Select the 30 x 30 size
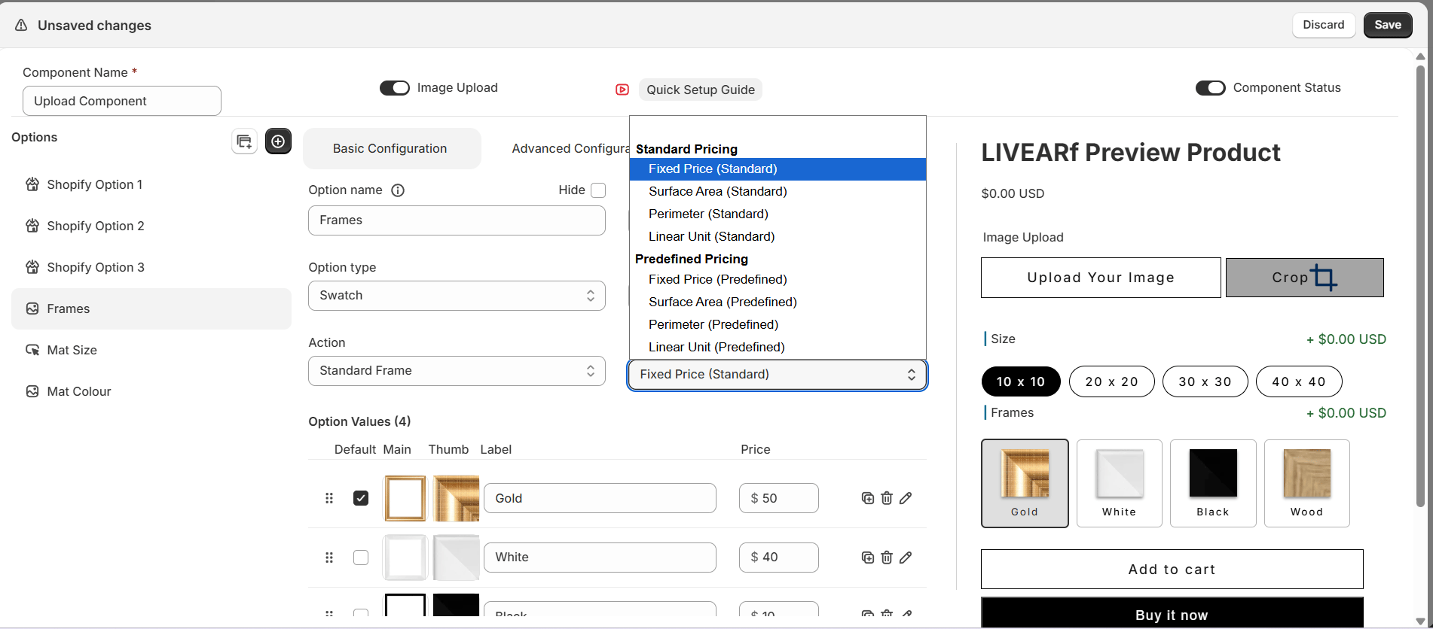The width and height of the screenshot is (1433, 629). pos(1205,381)
